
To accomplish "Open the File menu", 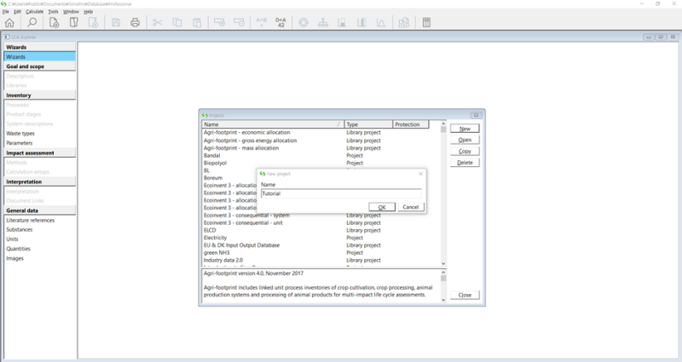I will click(6, 12).
